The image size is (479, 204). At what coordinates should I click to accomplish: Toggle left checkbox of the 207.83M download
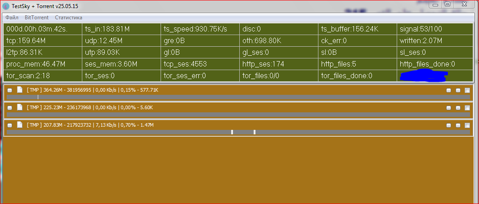(10, 125)
